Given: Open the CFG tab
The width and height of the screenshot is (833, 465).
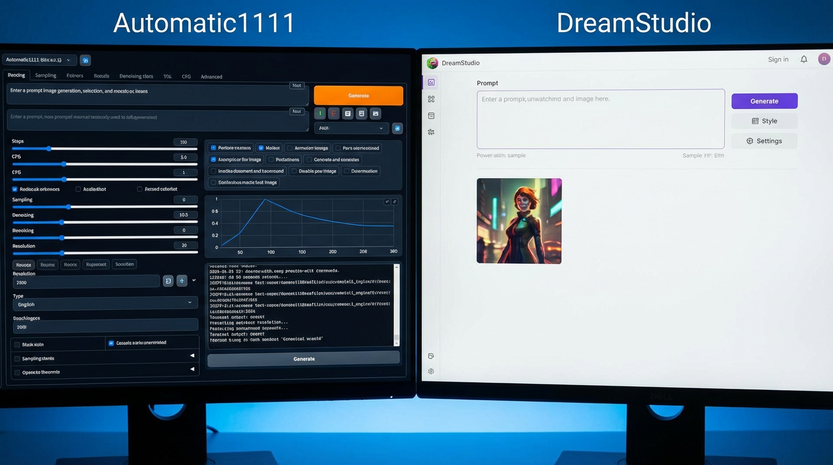Looking at the screenshot, I should 186,76.
